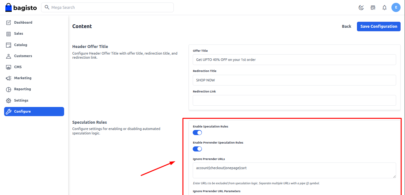The width and height of the screenshot is (405, 195).
Task: Turn off Enable Prerender Speculation Rules
Action: (x=197, y=149)
